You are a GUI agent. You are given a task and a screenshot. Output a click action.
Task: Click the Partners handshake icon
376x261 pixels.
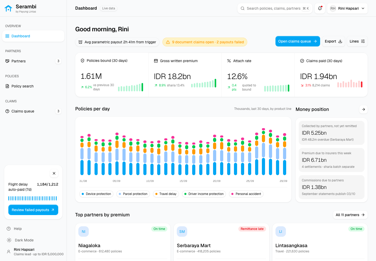(7, 61)
